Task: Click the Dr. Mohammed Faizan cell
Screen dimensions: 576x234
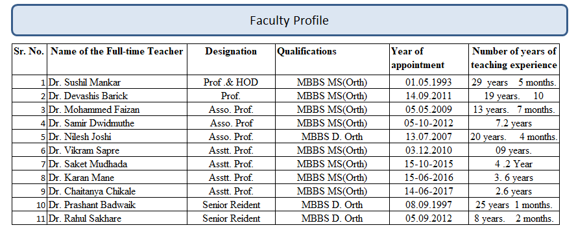Action: [117, 109]
